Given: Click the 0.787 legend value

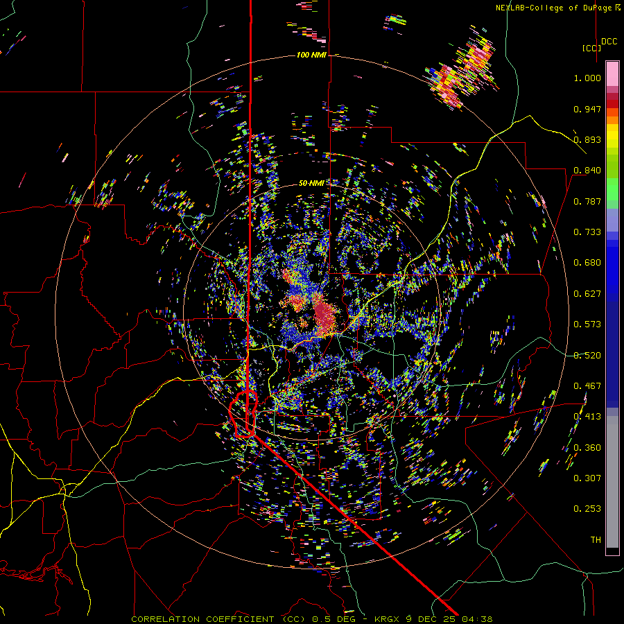Looking at the screenshot, I should point(587,201).
